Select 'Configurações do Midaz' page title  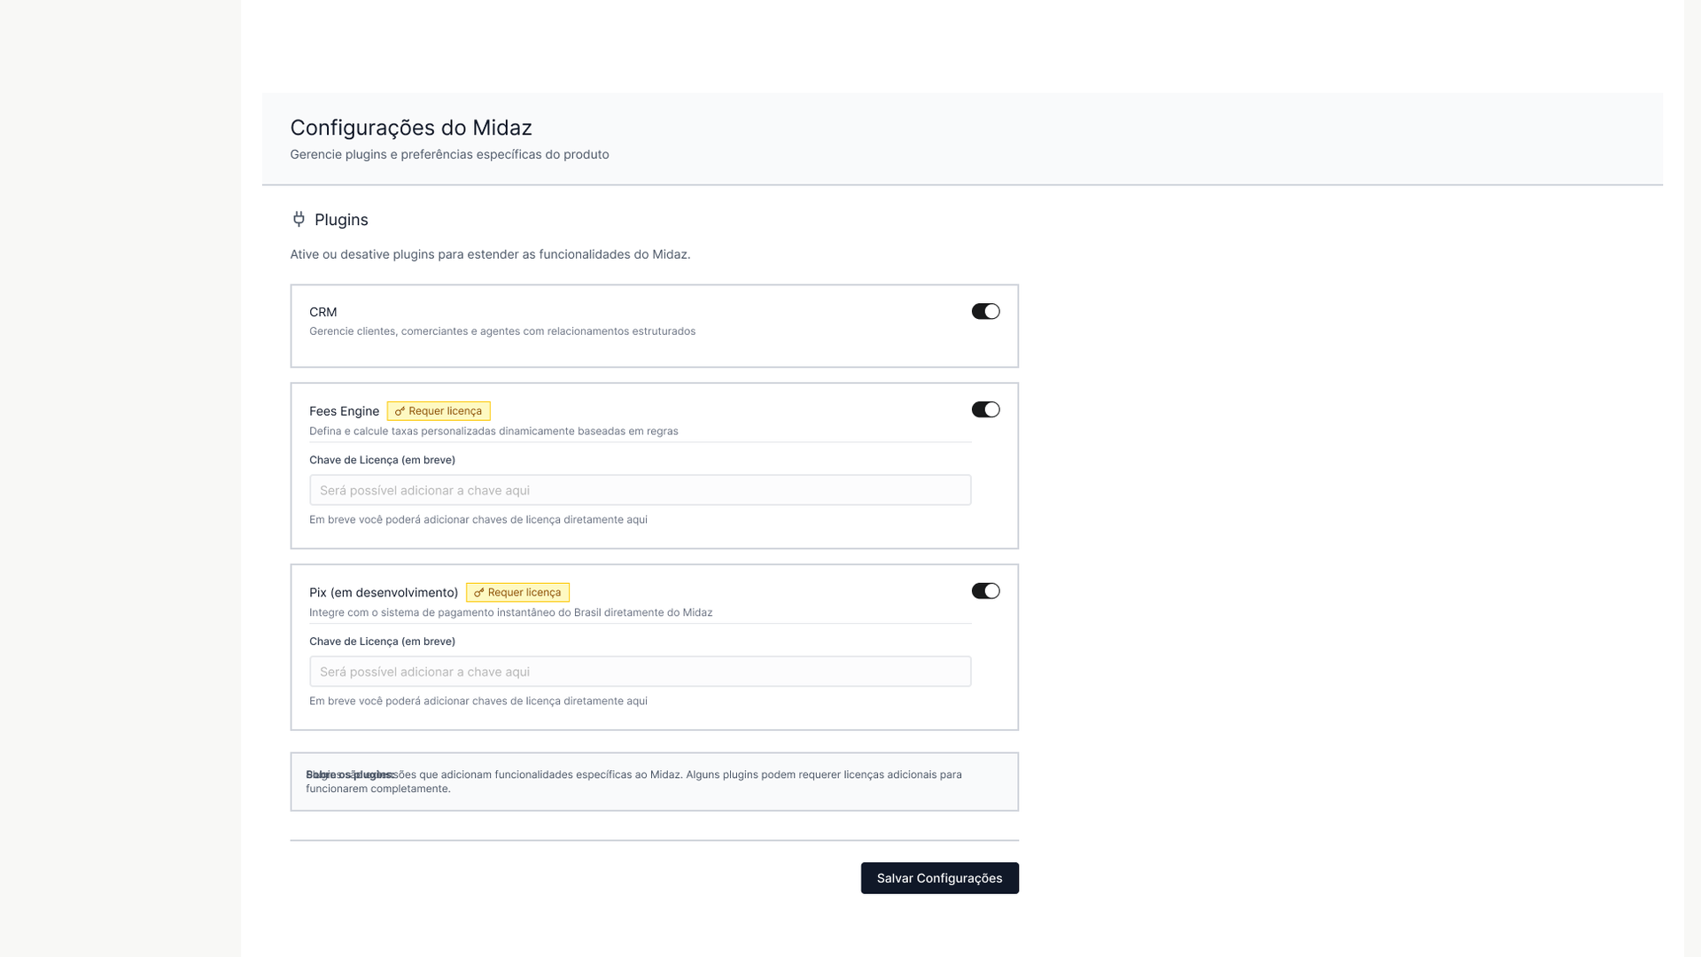coord(411,128)
